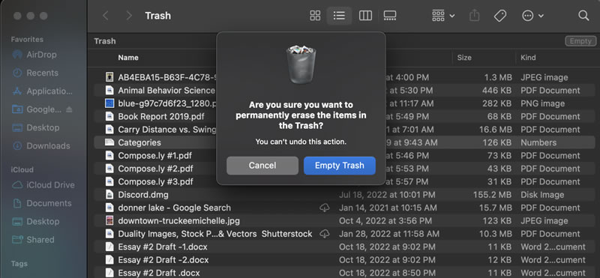The height and width of the screenshot is (278, 600).
Task: Click the blue-g97c7d6f23 PNG icon
Action: [x=109, y=103]
